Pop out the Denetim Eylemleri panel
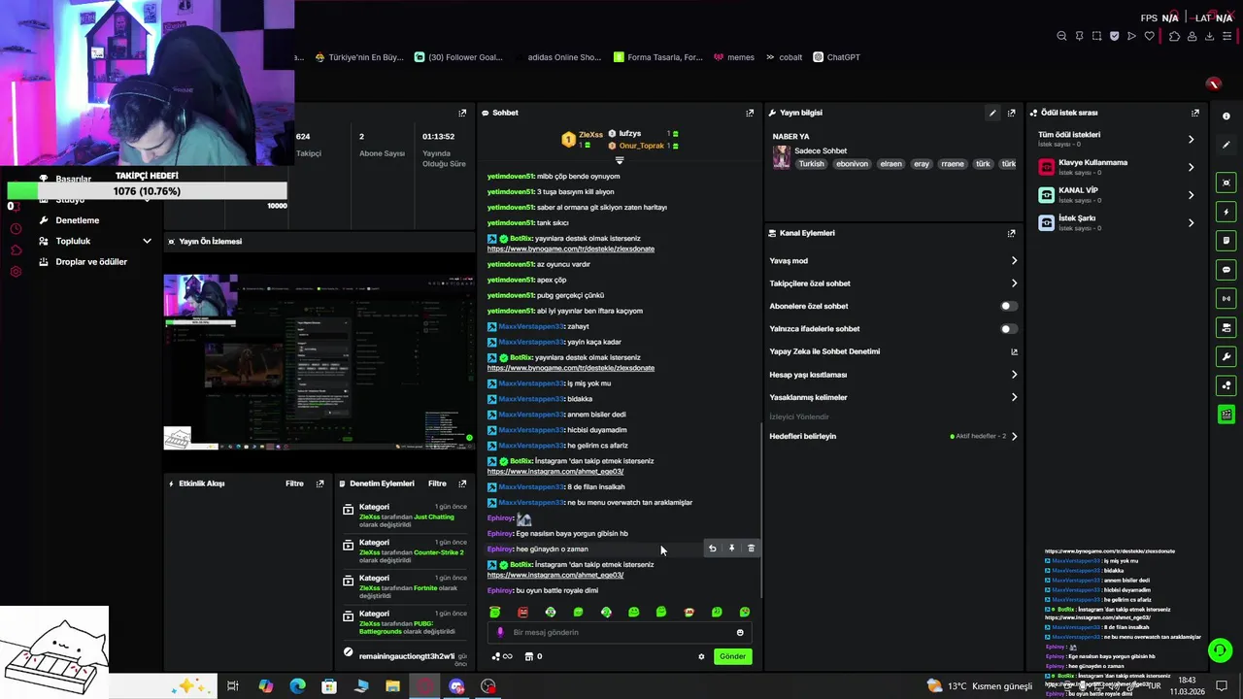This screenshot has width=1243, height=699. pyautogui.click(x=462, y=483)
